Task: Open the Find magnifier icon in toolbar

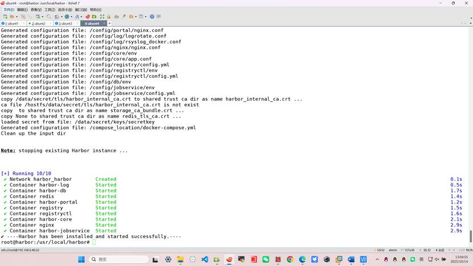Action: [49, 16]
